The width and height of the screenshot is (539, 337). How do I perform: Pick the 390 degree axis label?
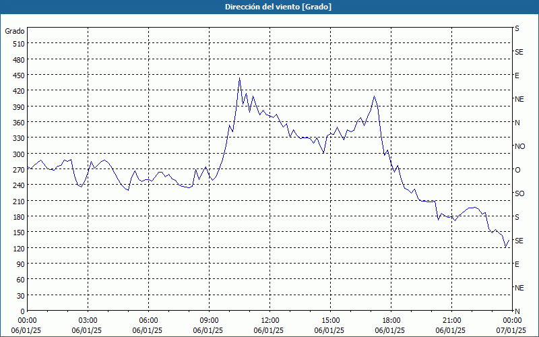[x=19, y=107]
